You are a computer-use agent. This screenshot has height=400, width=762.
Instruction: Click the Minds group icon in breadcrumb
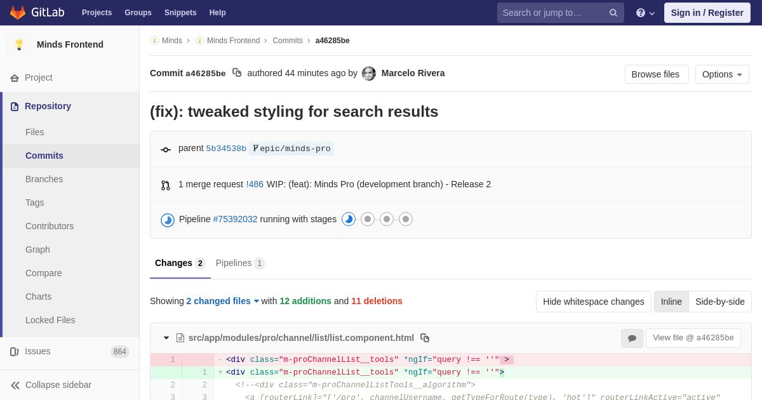point(154,41)
